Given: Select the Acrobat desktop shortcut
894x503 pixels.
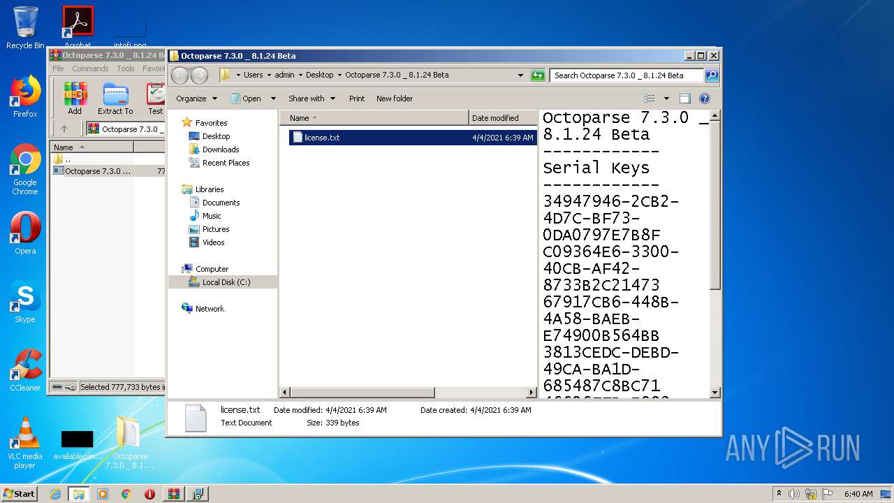Looking at the screenshot, I should coord(78,28).
